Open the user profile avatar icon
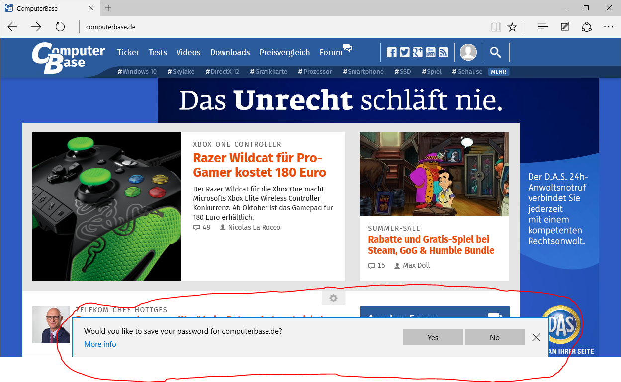 click(468, 52)
